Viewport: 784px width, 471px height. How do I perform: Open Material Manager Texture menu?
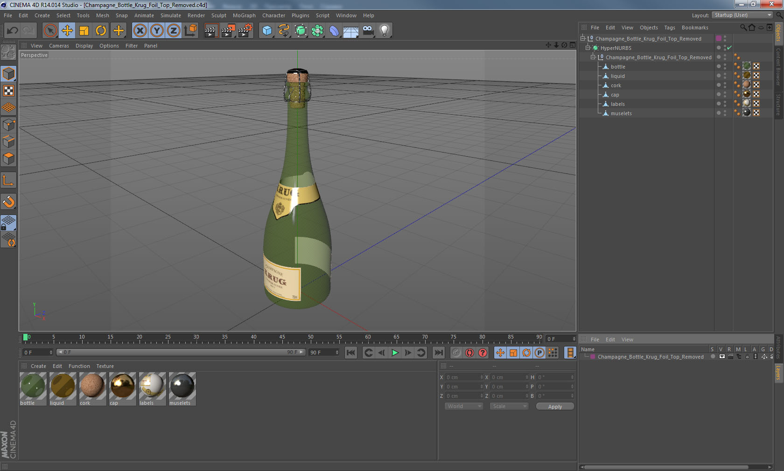coord(105,366)
